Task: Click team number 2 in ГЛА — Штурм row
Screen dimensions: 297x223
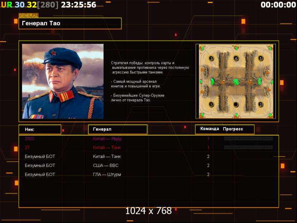Action: (x=208, y=174)
